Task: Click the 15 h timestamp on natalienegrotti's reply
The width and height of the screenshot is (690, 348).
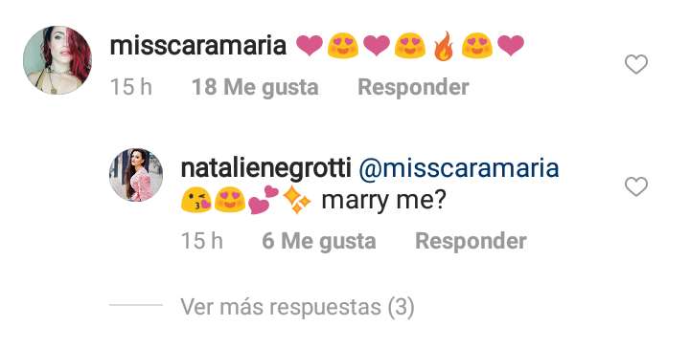Action: 202,241
